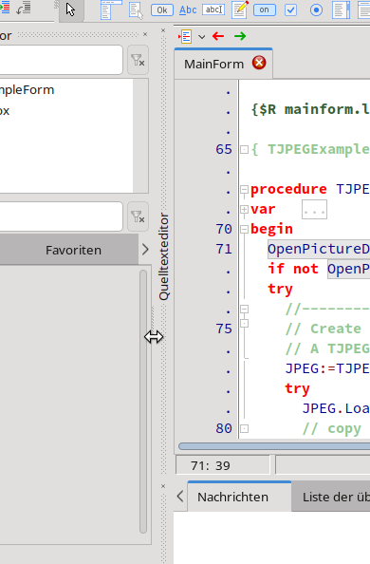Viewport: 370px width, 564px height.
Task: Collapse the fold at line 75
Action: (x=244, y=324)
